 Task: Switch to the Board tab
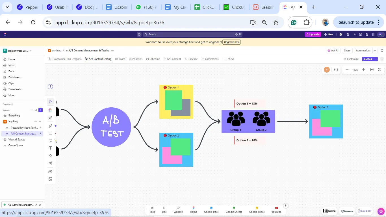click(x=120, y=59)
